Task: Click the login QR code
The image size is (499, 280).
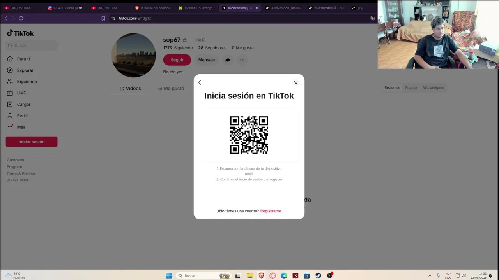Action: [x=249, y=135]
